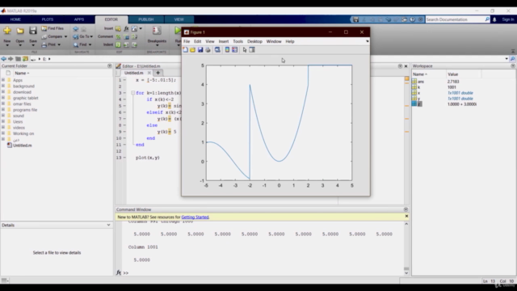This screenshot has height=291, width=517.
Task: Switch to the PLOTS ribbon tab
Action: point(48,19)
